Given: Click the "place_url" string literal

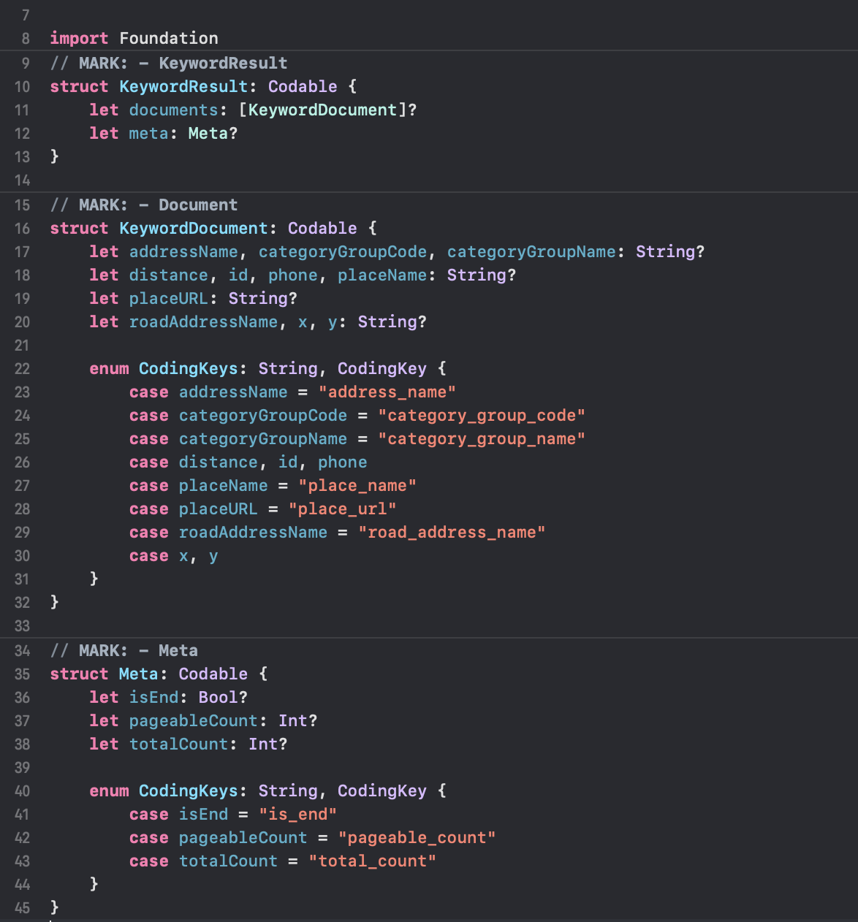Looking at the screenshot, I should click(343, 508).
